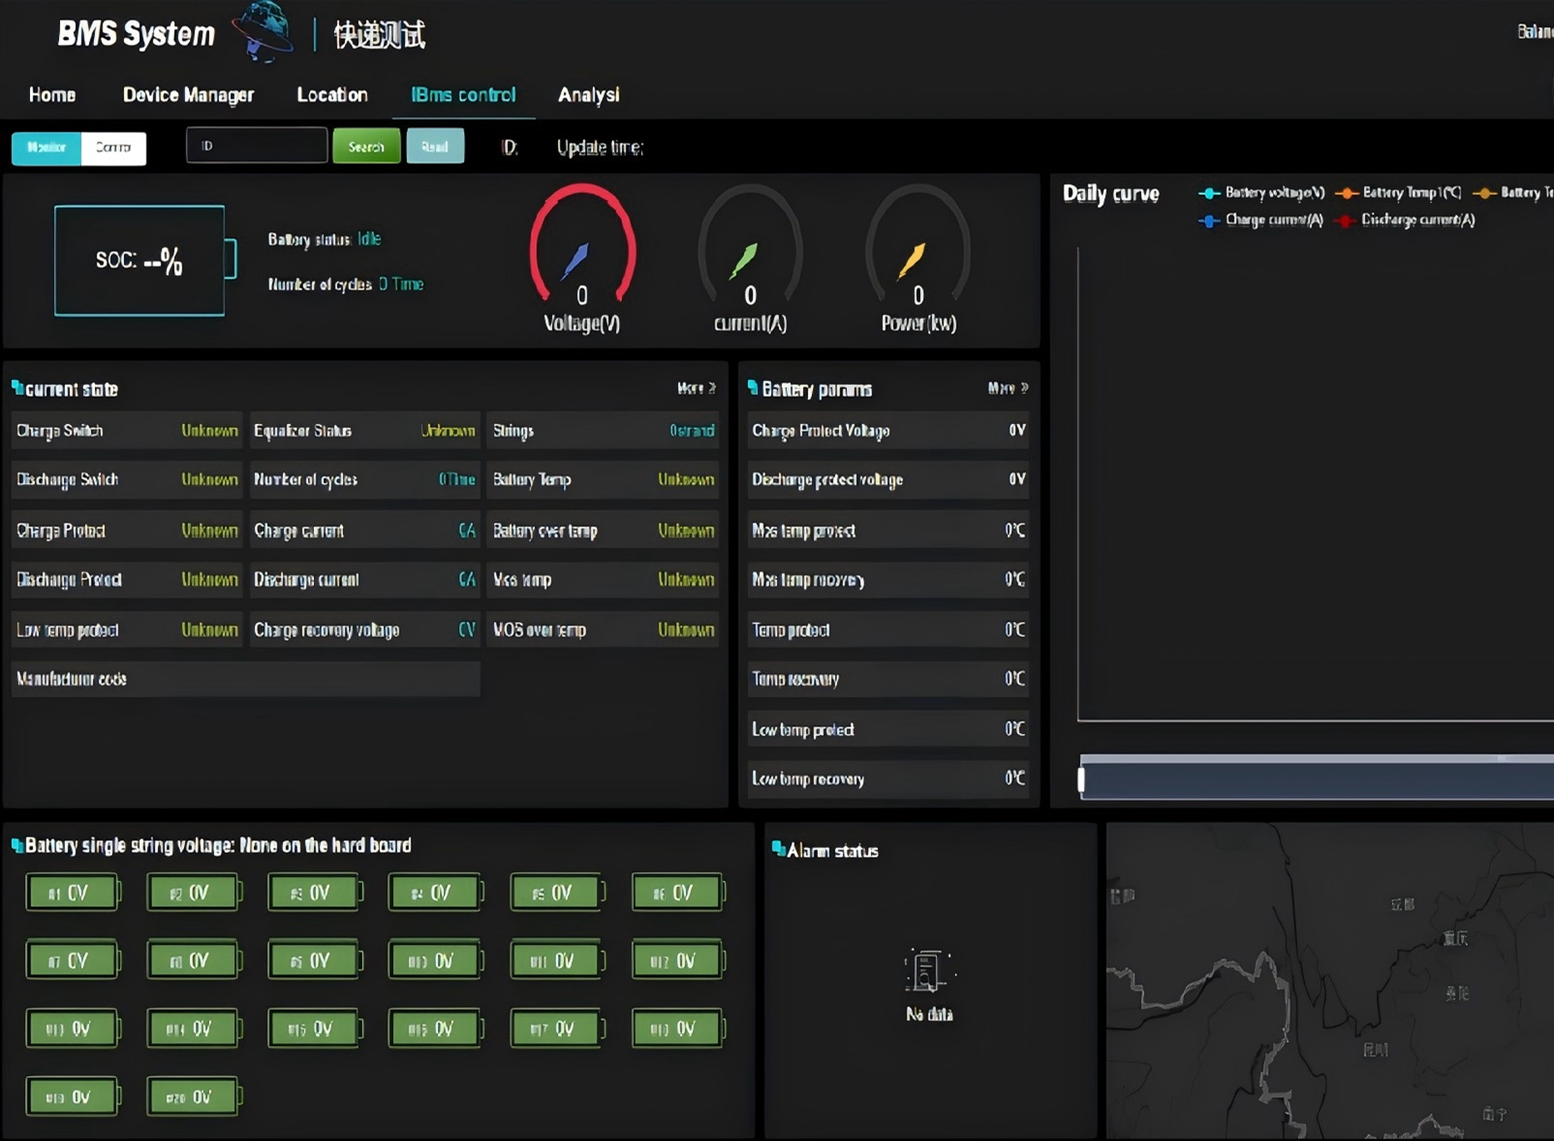This screenshot has width=1554, height=1141.
Task: Click the Daily curve zoom slider handle
Action: click(x=1081, y=780)
